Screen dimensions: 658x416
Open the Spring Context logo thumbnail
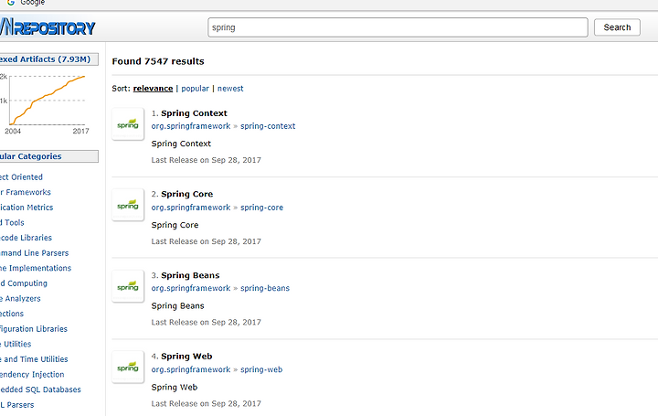click(128, 123)
